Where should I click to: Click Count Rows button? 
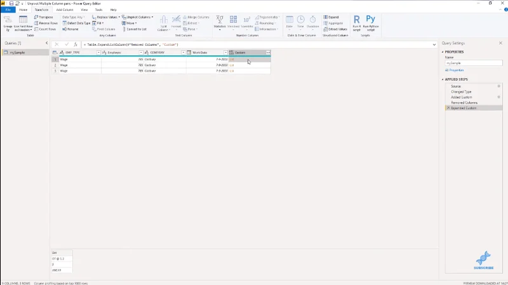(x=45, y=29)
